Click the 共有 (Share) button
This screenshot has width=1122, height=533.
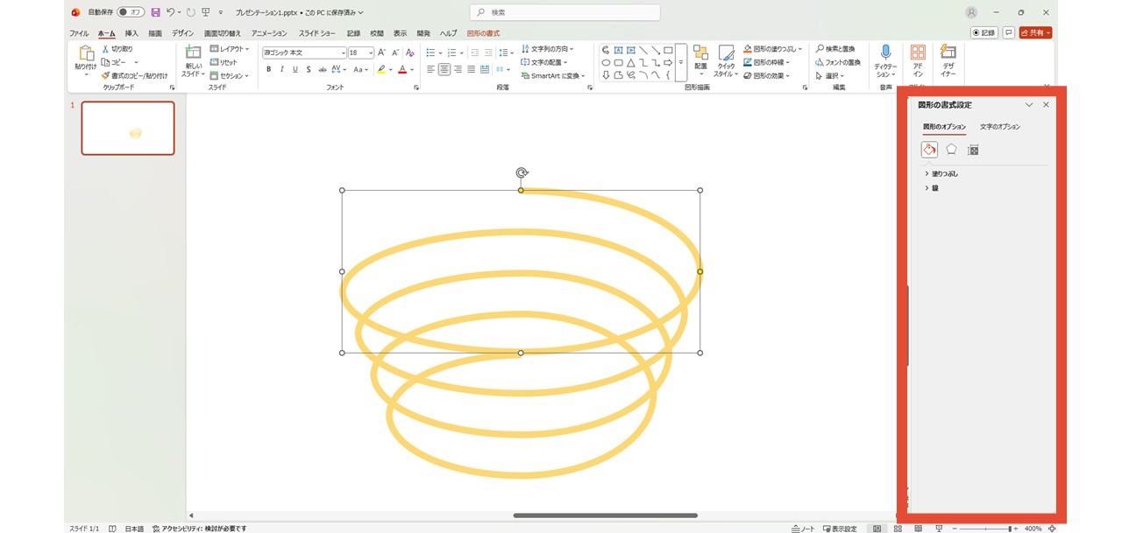[x=1035, y=32]
